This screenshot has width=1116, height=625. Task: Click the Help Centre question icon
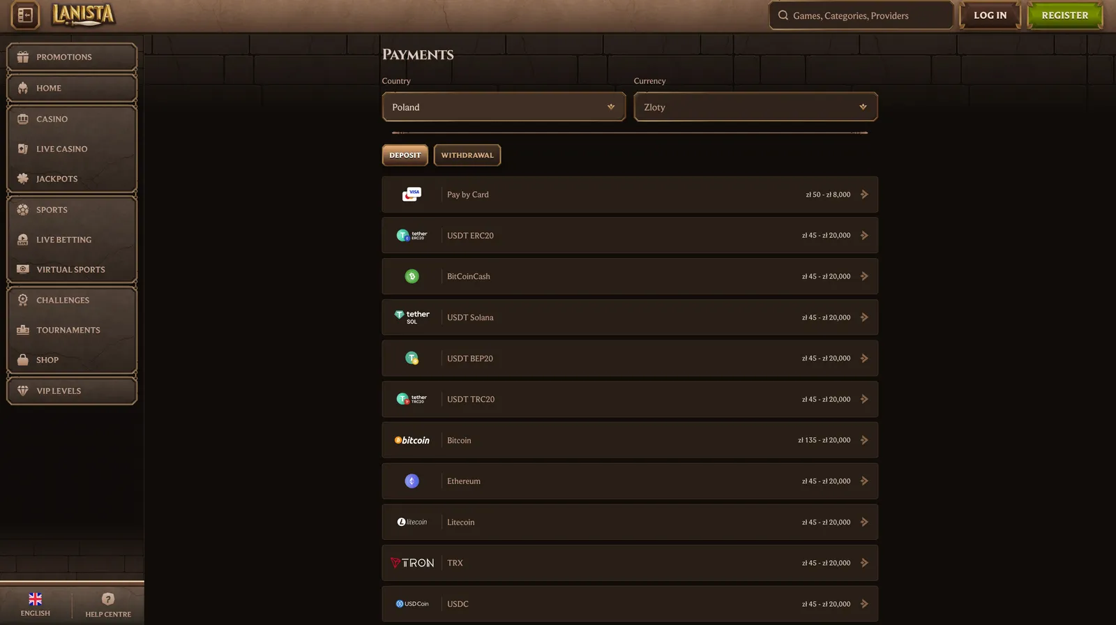coord(108,599)
